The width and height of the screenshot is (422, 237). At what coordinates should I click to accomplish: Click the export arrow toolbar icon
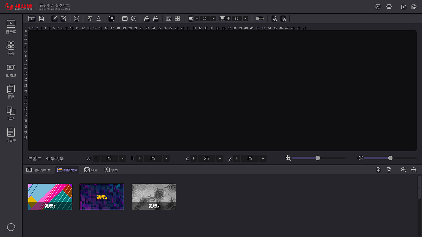(x=63, y=19)
